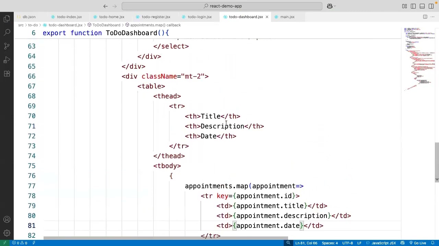
Task: Show the errors and warnings count
Action: coord(20,243)
